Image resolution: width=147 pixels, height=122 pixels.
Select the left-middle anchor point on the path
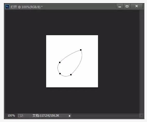(x=60, y=62)
